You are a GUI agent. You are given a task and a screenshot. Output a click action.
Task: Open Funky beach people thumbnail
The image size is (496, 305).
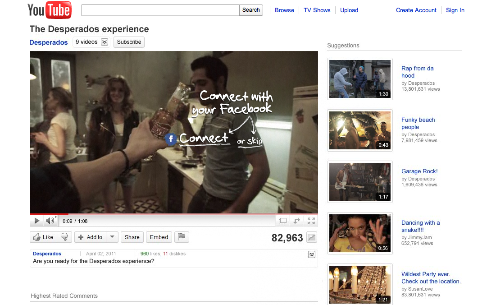[360, 130]
